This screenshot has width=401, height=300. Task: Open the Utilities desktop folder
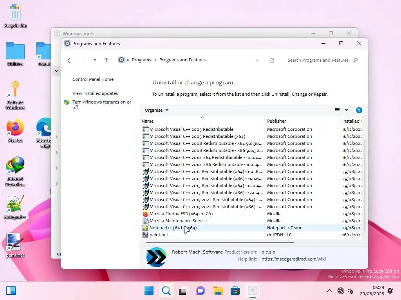click(x=15, y=54)
